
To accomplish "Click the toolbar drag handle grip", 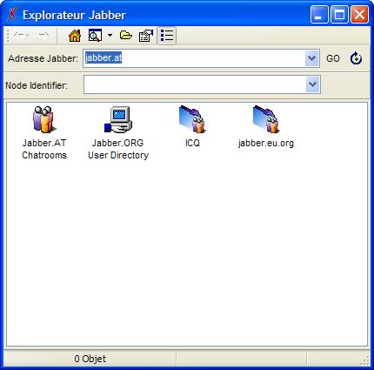I will pyautogui.click(x=8, y=36).
